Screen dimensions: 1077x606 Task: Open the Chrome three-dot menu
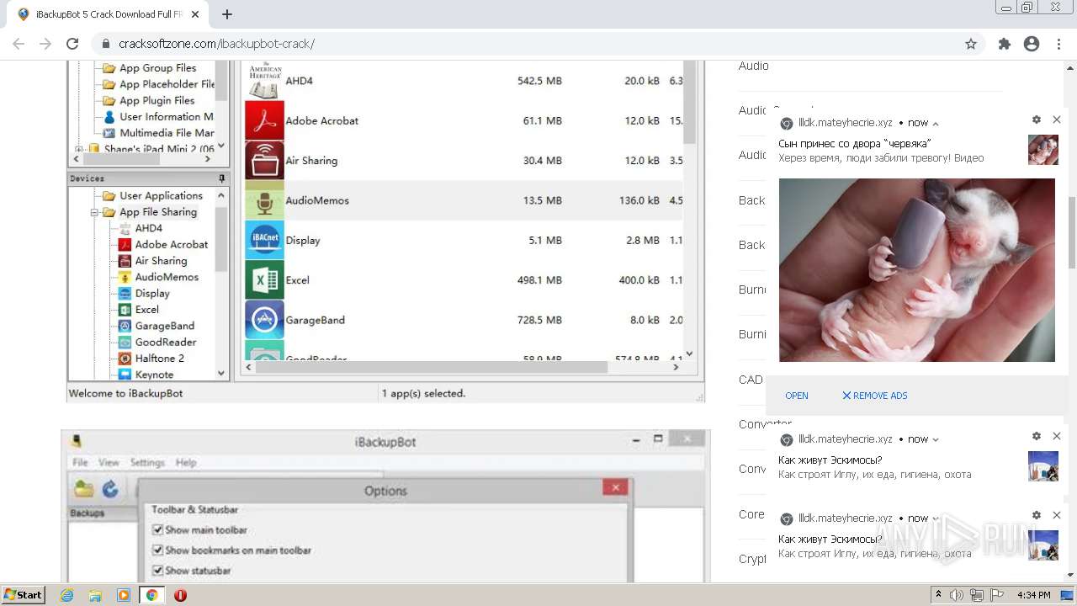coord(1058,44)
